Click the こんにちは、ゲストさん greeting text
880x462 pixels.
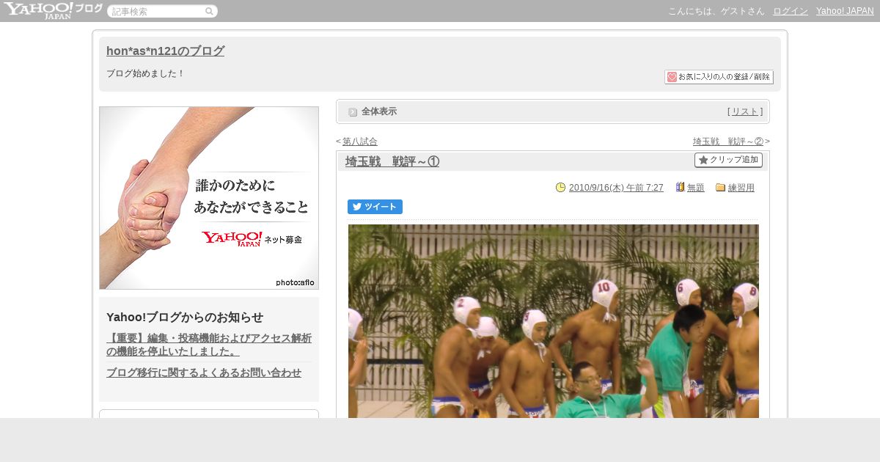716,11
